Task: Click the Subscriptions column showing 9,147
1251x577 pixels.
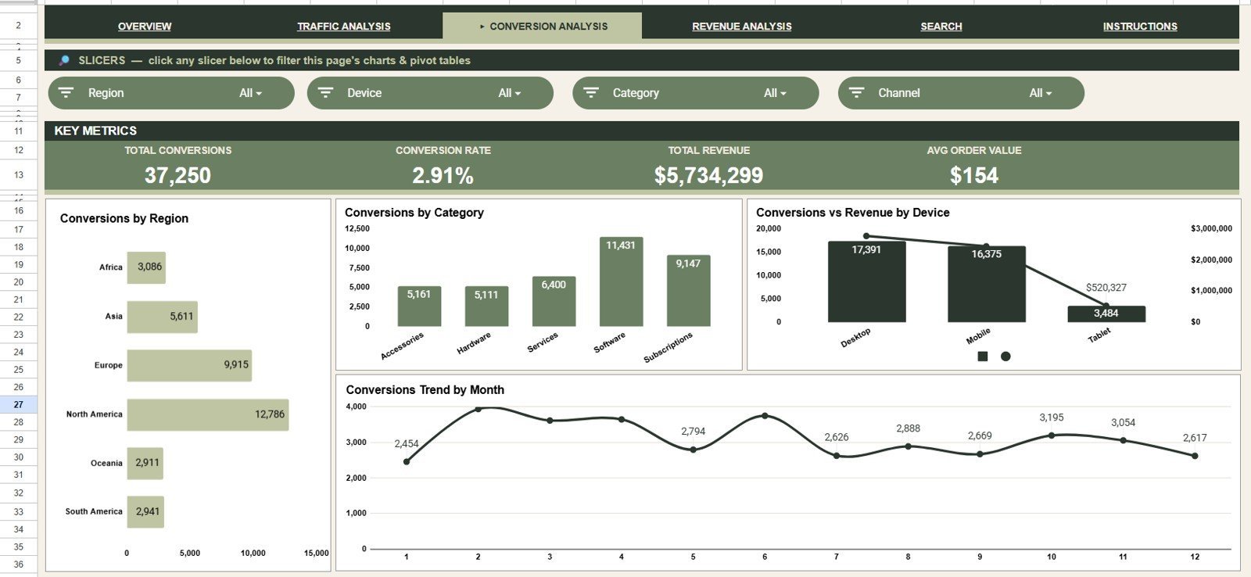Action: 688,290
